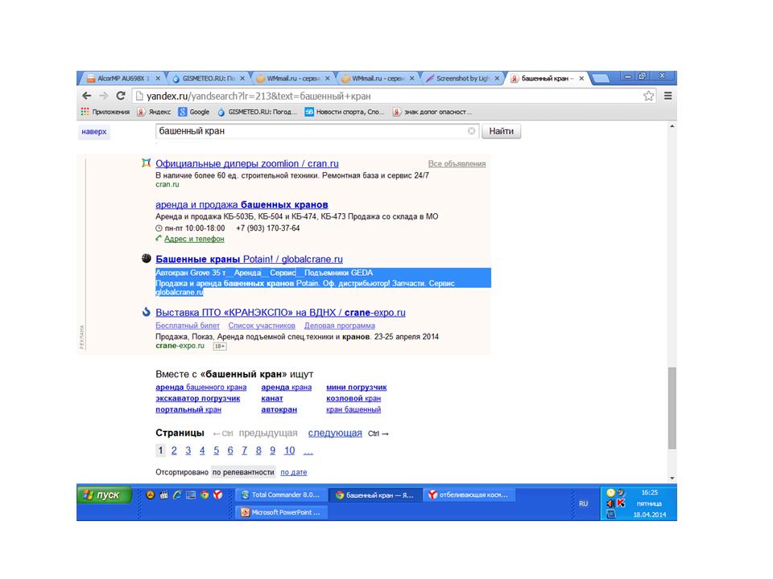Viewport: 773px width, 579px height.
Task: Click related search портальный кран
Action: (x=188, y=409)
